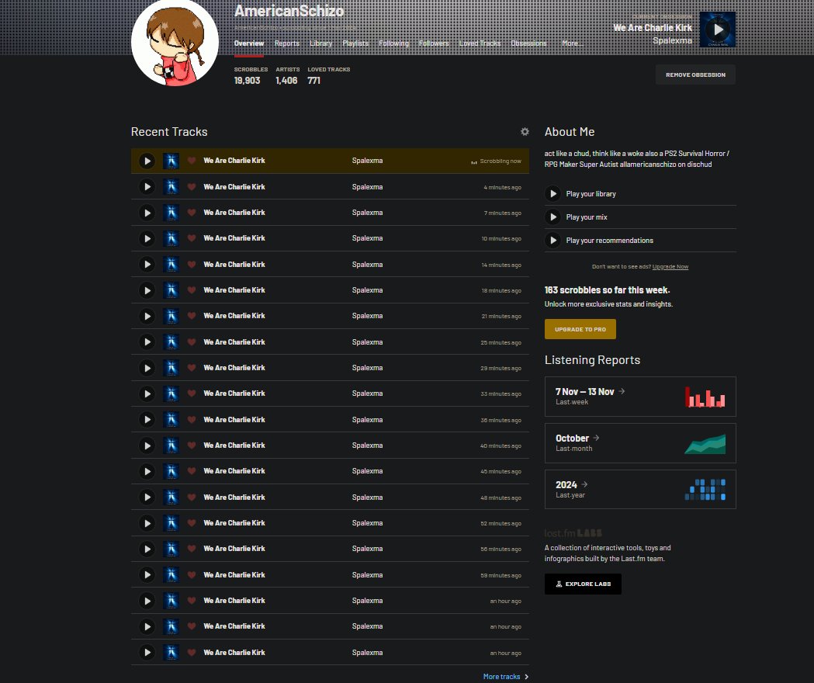Open the 2024 grid chart thumbnail

tap(705, 490)
